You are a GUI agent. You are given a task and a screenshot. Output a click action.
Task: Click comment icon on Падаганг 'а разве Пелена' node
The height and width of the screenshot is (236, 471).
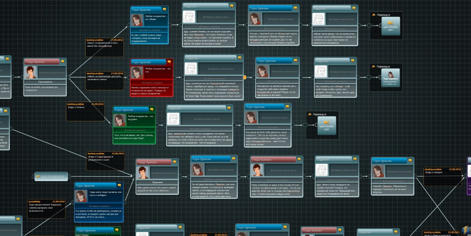[232, 6]
